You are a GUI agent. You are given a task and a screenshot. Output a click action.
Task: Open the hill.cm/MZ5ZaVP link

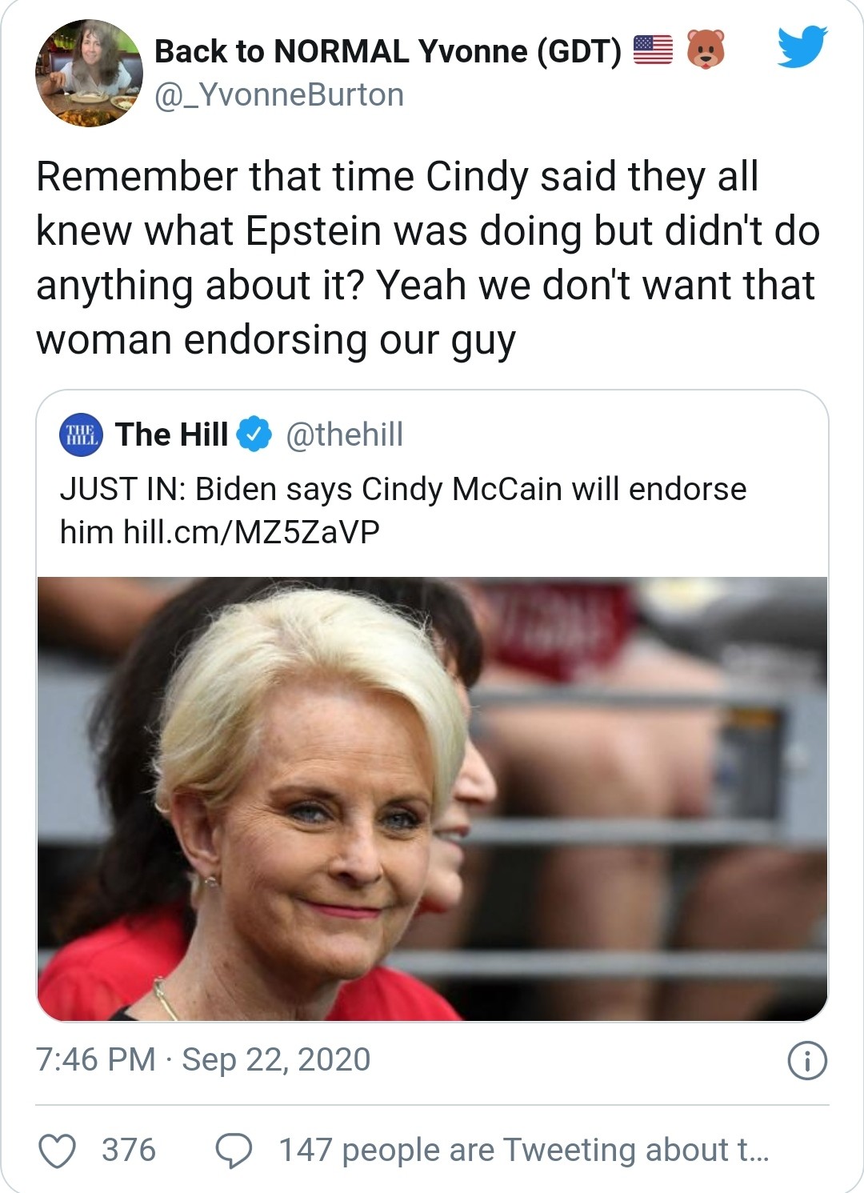252,532
